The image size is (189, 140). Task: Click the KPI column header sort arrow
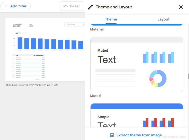tap(44, 55)
